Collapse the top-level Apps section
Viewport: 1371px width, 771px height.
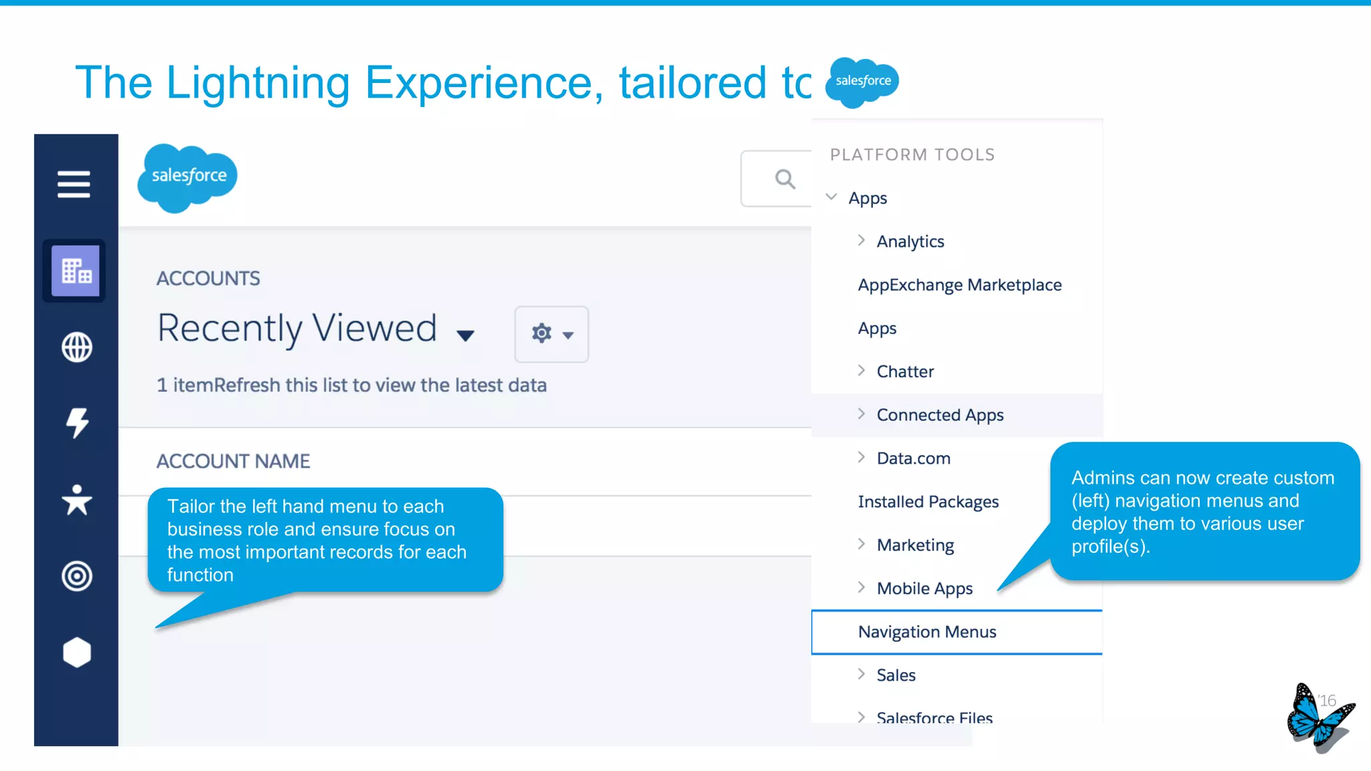coord(831,197)
